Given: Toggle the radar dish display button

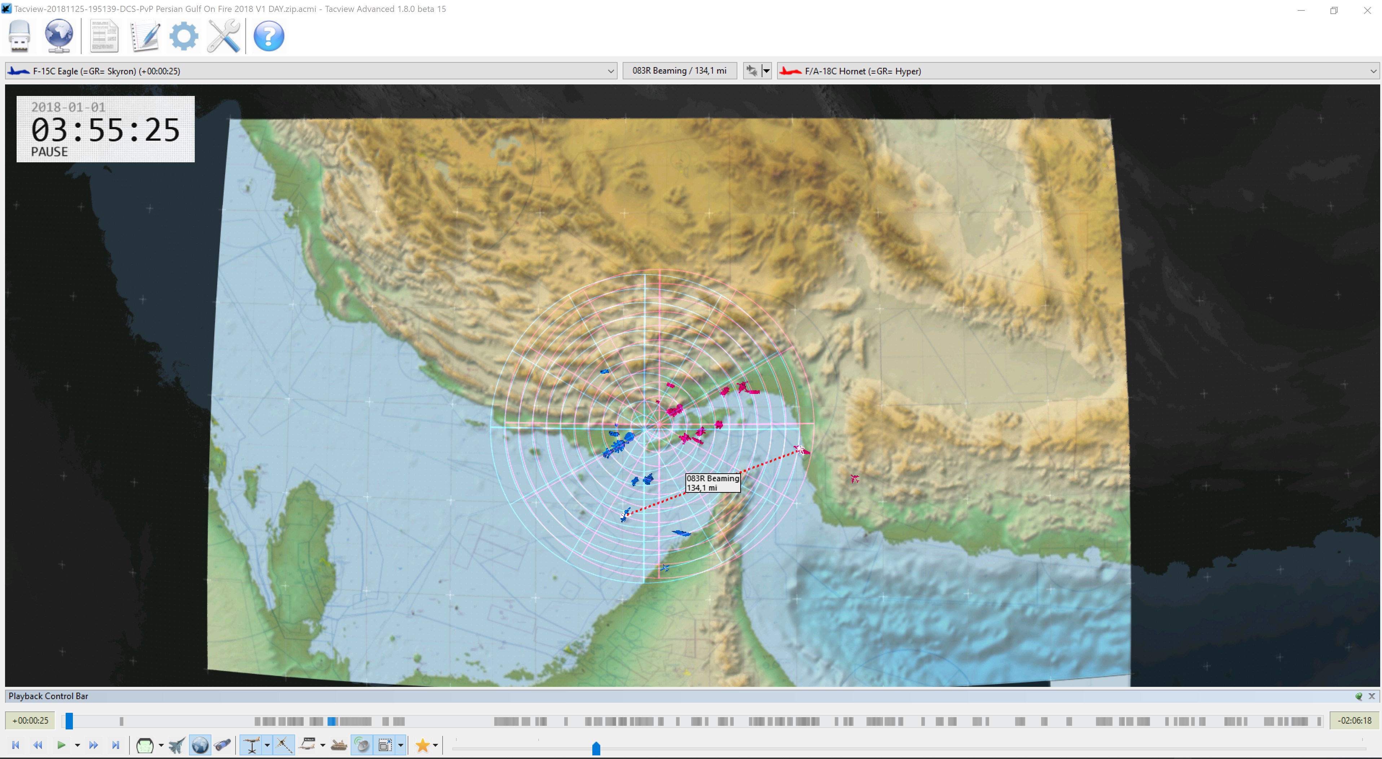Looking at the screenshot, I should point(362,745).
